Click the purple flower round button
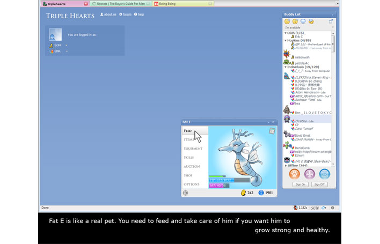This screenshot has width=380, height=244. (310, 174)
